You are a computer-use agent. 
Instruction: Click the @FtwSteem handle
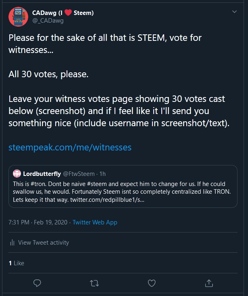[78, 174]
